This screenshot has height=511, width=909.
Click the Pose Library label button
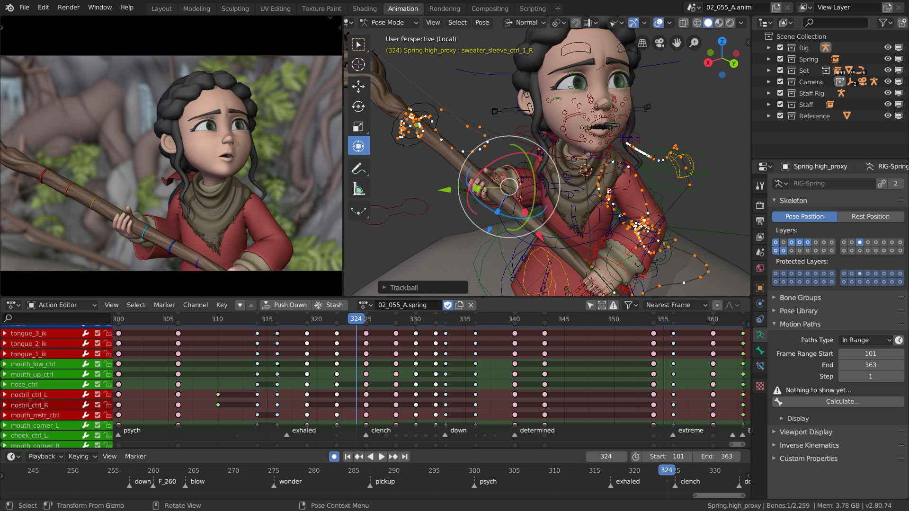(x=799, y=310)
